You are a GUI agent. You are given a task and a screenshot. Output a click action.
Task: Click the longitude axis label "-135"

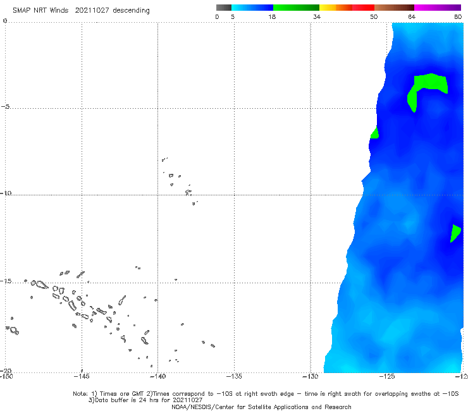click(234, 376)
